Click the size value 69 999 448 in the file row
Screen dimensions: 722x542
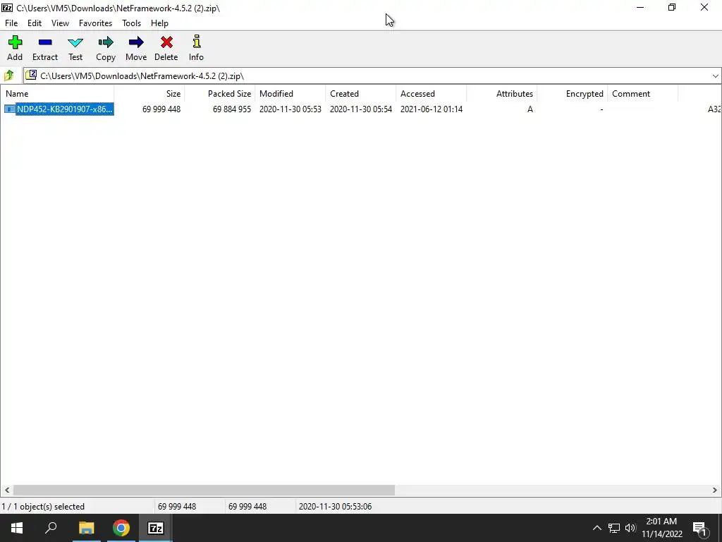pyautogui.click(x=161, y=109)
